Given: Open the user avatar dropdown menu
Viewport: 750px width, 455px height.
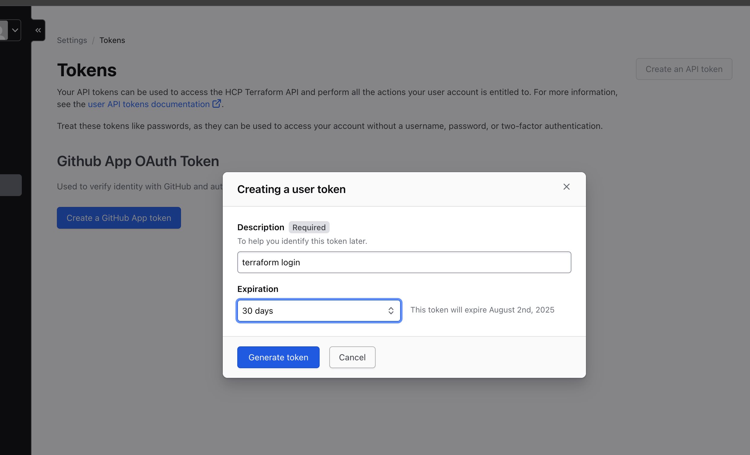Looking at the screenshot, I should pos(10,30).
